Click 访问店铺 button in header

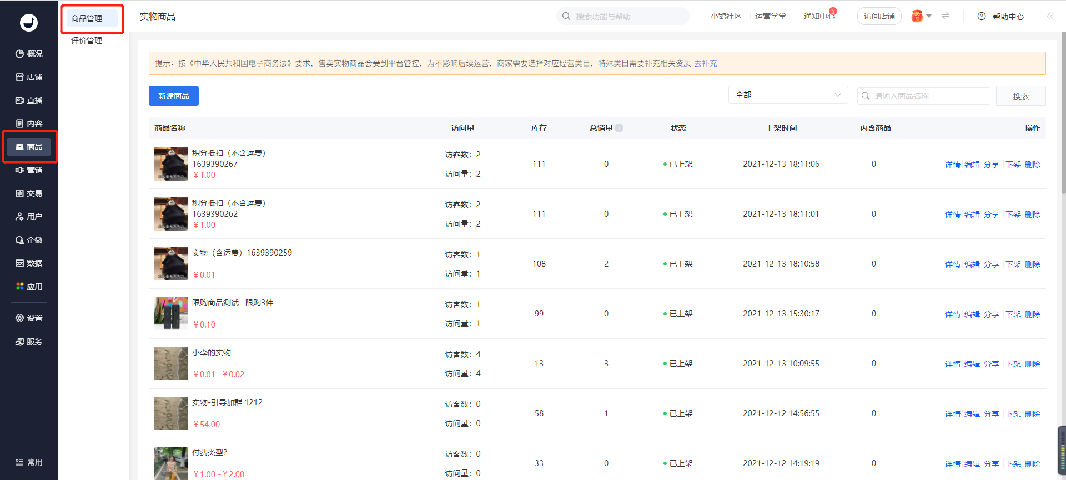[x=879, y=16]
